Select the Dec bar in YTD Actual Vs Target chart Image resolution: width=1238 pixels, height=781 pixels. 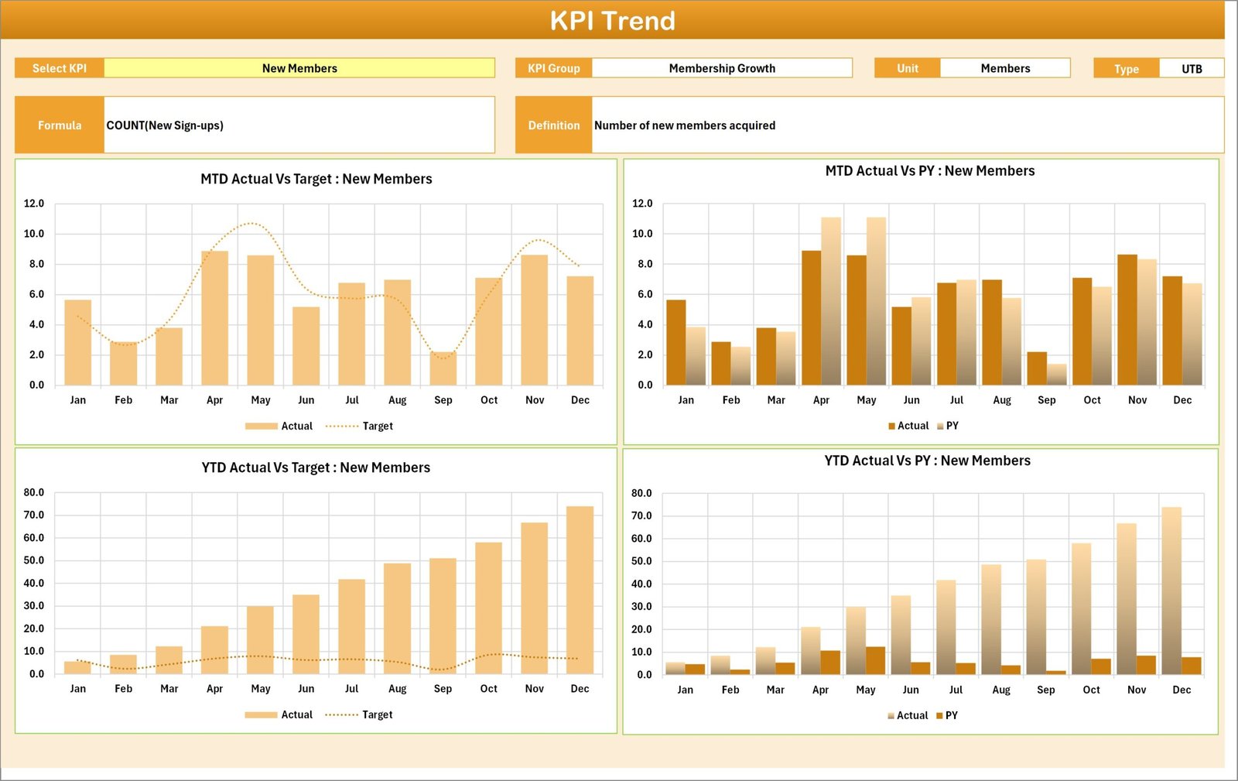[580, 590]
